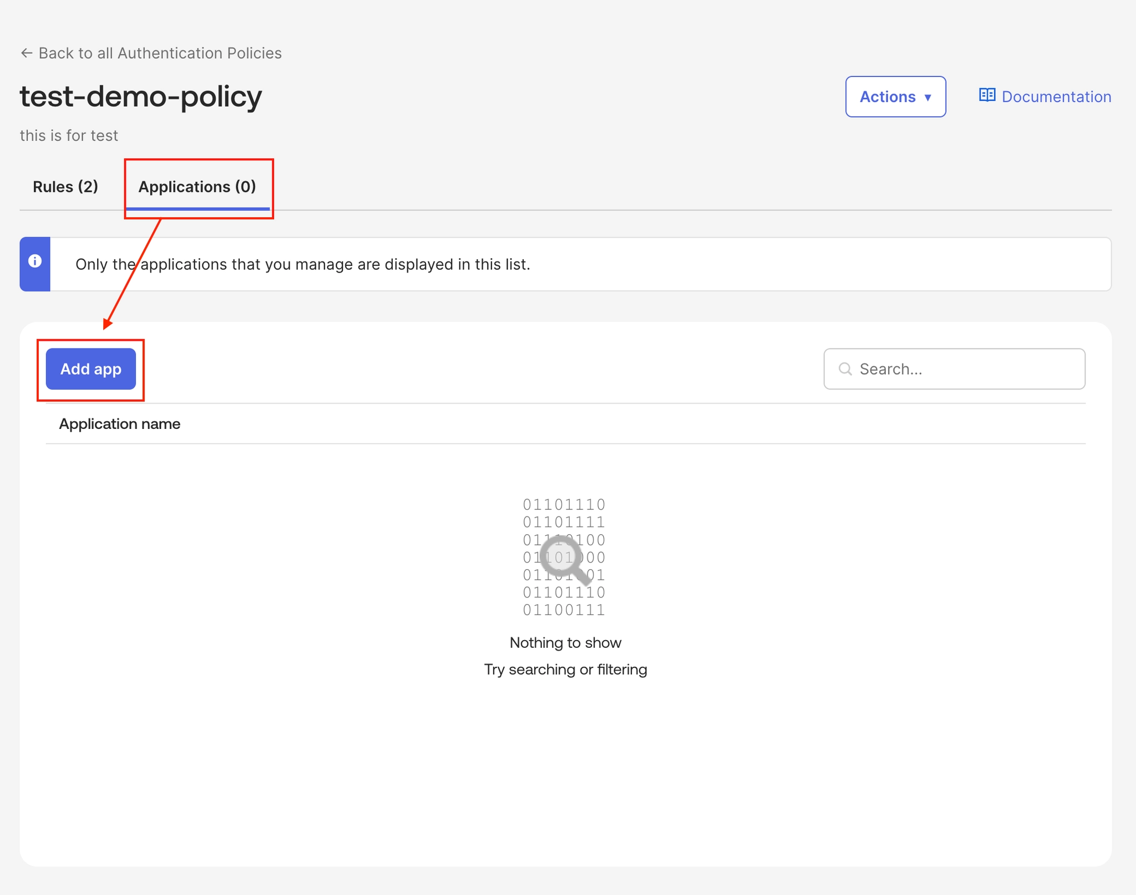This screenshot has height=895, width=1136.
Task: Click the Application name column header
Action: pyautogui.click(x=120, y=424)
